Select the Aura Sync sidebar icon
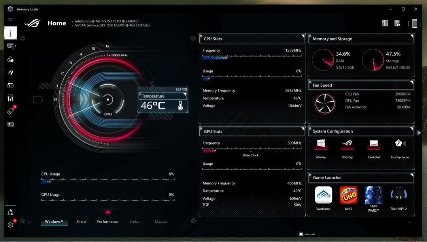Viewport: 427px width, 242px height. (10, 59)
